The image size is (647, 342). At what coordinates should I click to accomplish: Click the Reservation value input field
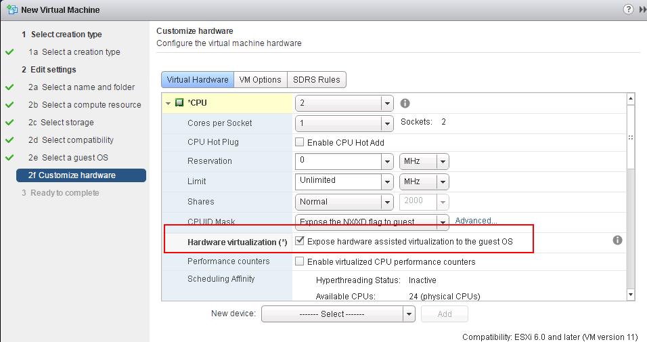pos(338,161)
